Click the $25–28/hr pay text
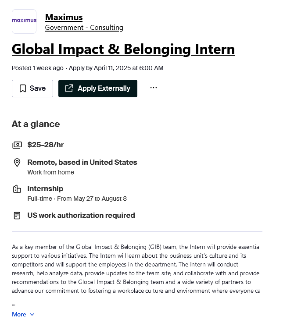 click(46, 145)
